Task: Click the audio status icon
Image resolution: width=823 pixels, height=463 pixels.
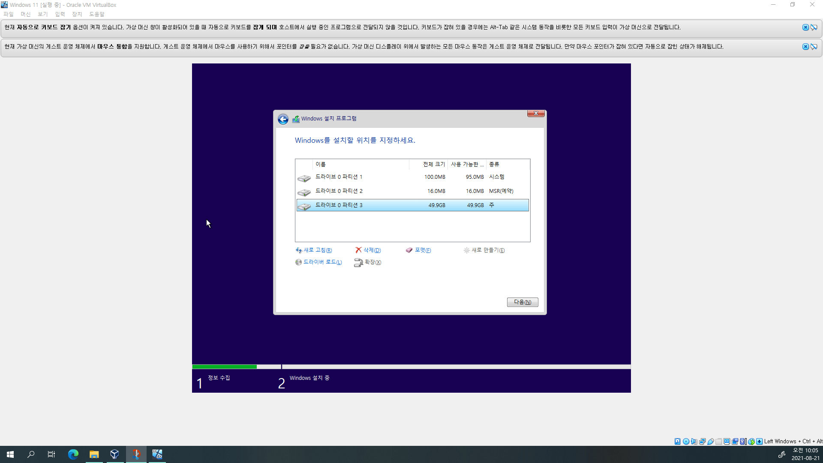Action: click(694, 441)
